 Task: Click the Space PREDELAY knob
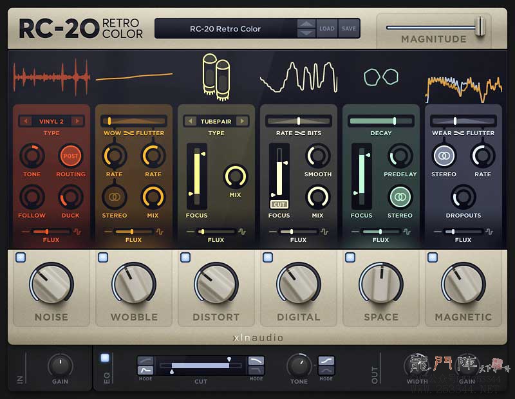(x=400, y=156)
